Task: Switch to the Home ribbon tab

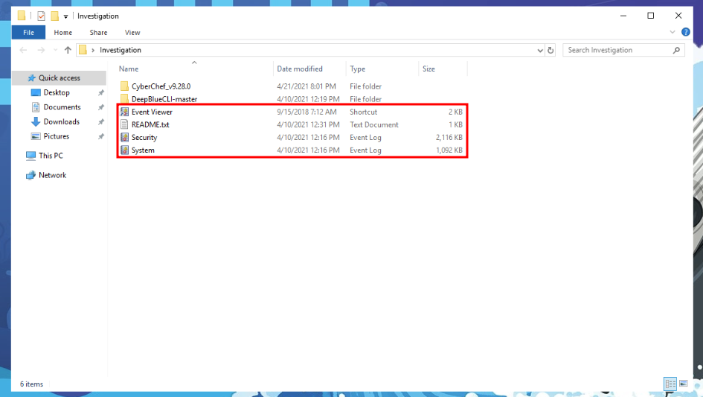Action: [x=62, y=32]
